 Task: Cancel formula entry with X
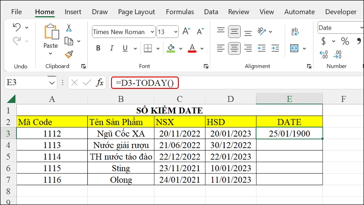tap(74, 82)
